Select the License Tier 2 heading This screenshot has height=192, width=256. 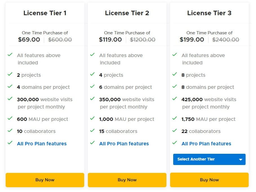(x=127, y=13)
